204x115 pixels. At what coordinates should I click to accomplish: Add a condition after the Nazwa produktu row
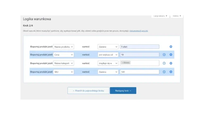tap(171, 47)
